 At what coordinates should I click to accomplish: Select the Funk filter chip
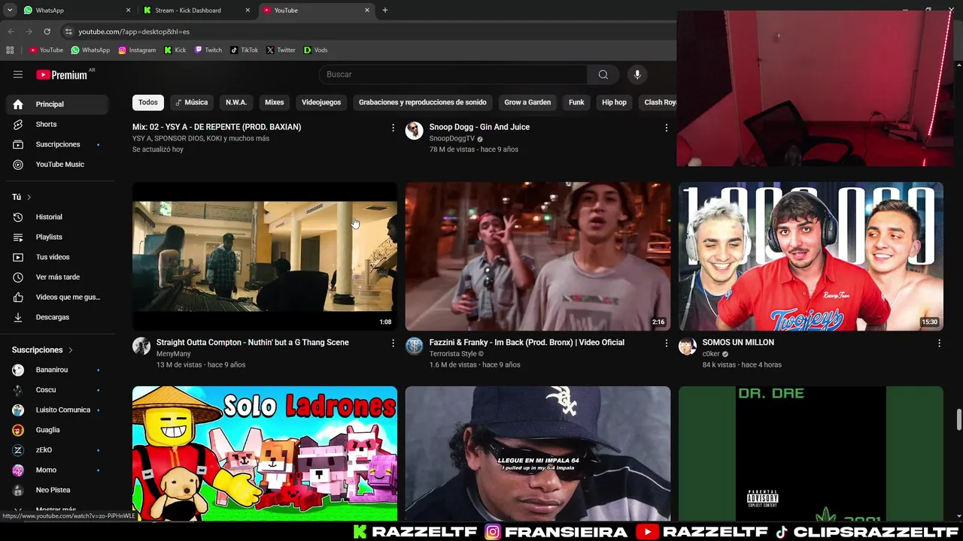click(576, 102)
